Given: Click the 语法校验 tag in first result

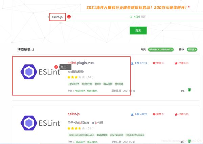Looking at the screenshot, I should click(x=108, y=84).
